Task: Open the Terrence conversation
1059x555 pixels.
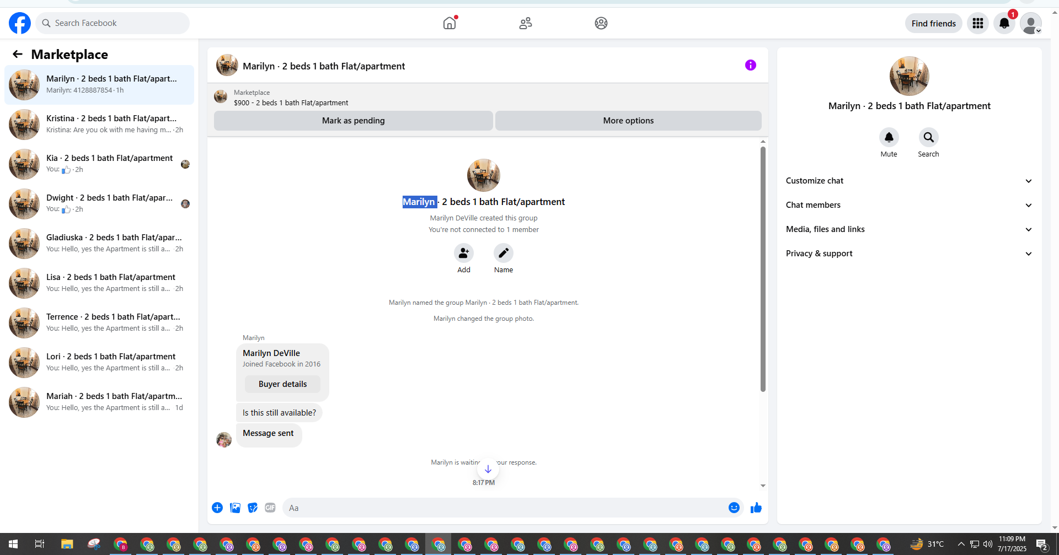Action: pyautogui.click(x=99, y=323)
